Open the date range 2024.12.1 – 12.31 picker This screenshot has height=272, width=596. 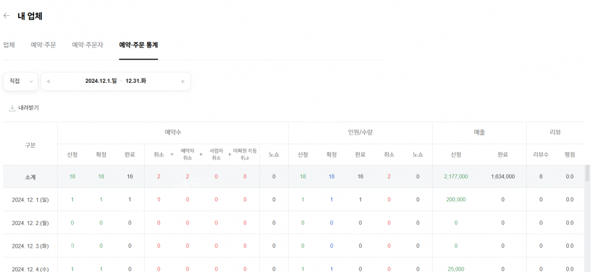(x=116, y=81)
